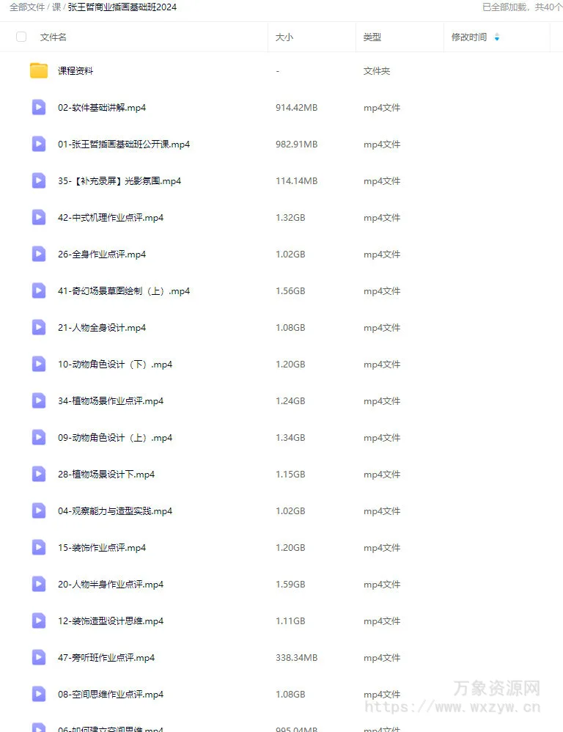Click video icon for 15-装饰作业点评.mp4

(39, 547)
